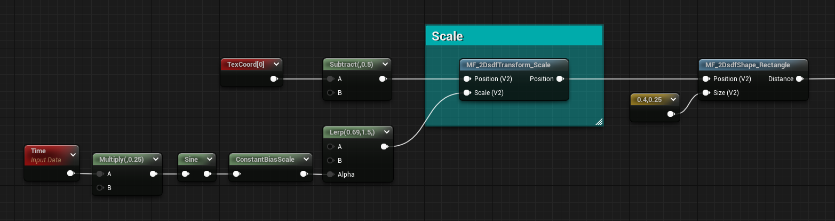Toggle the 0.4,0.25 node chevron

[x=673, y=99]
